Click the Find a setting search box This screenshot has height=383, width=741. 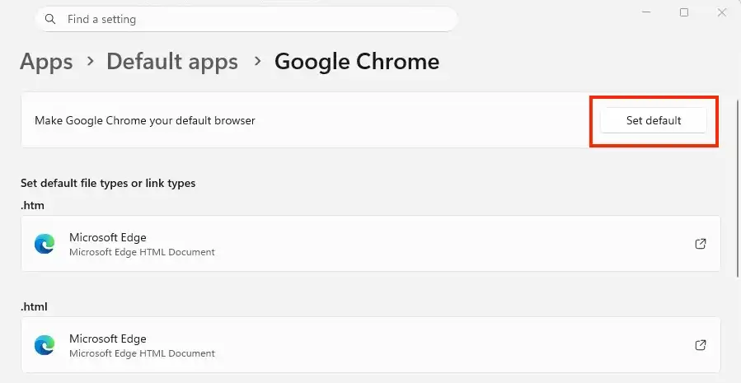coord(246,20)
